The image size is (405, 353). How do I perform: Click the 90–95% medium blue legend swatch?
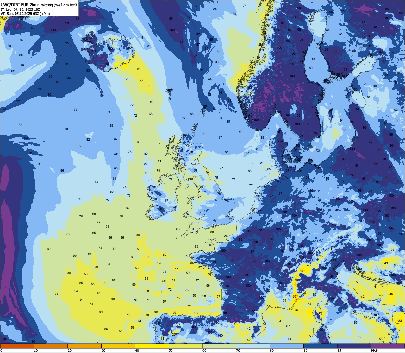point(320,346)
